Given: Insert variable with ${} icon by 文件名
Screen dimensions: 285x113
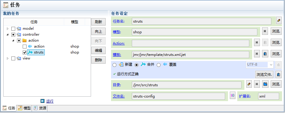Looking at the screenshot, I should 232,95.
